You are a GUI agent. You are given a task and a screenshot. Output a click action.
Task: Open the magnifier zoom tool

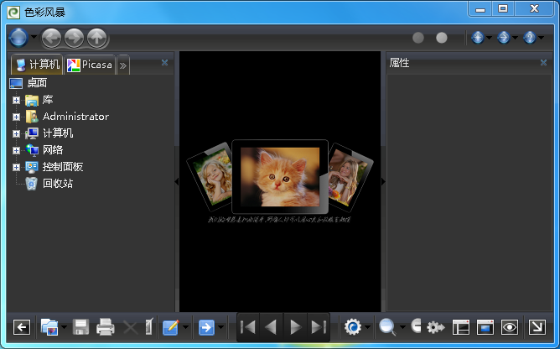[387, 327]
